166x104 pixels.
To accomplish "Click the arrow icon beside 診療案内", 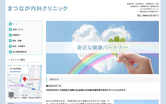I will pyautogui.click(x=10, y=35).
